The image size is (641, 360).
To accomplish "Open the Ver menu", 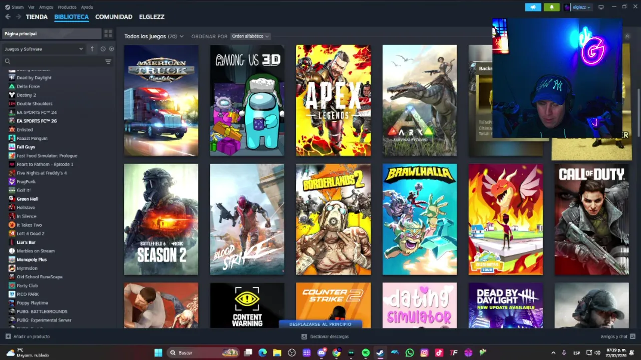I will click(x=31, y=7).
